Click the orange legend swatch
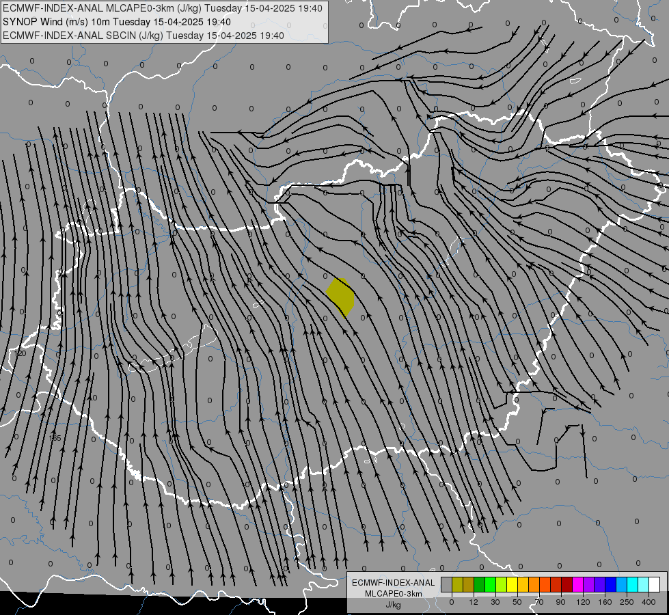669x615 pixels. click(x=534, y=584)
